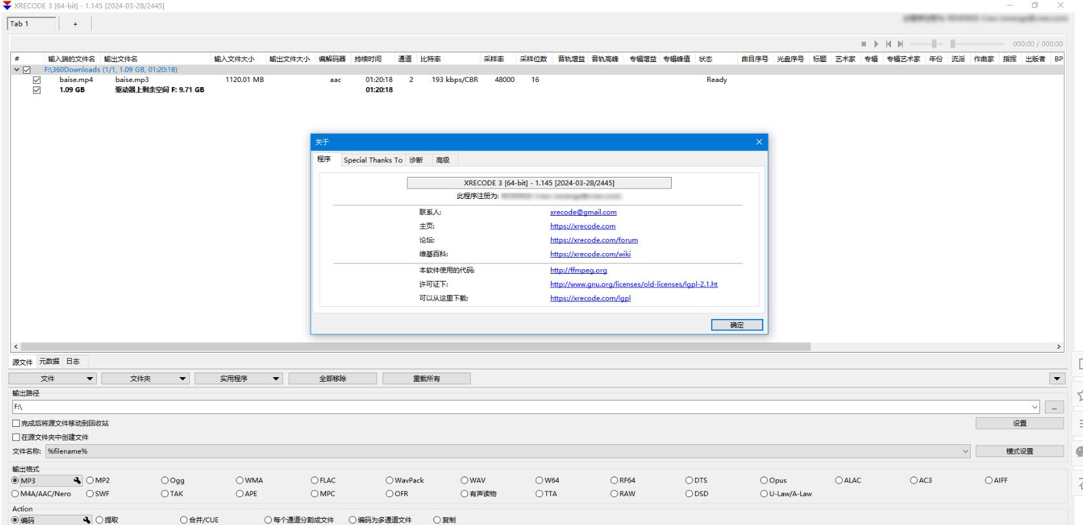
Task: Switch to the 程序 tab in 关于 dialog
Action: [324, 160]
